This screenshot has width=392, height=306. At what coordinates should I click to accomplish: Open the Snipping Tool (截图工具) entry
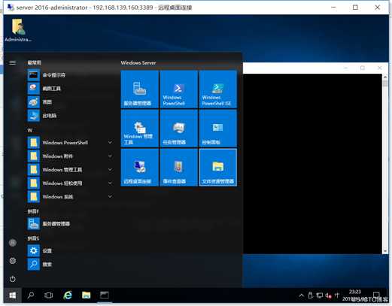click(70, 88)
